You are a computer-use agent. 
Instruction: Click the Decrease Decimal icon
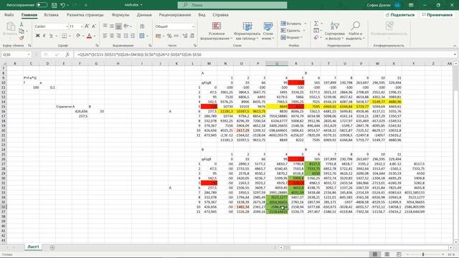[x=192, y=36]
